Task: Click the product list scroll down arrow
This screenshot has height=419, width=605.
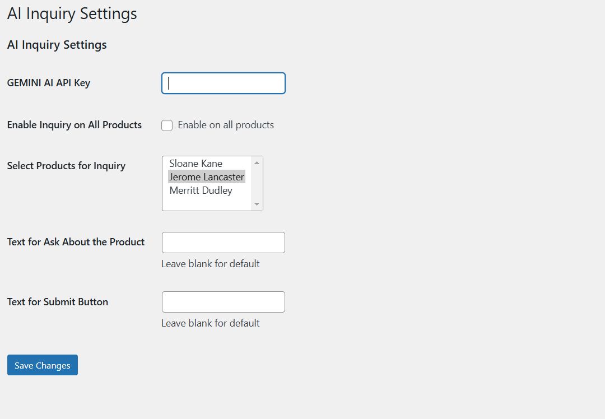Action: [x=257, y=204]
